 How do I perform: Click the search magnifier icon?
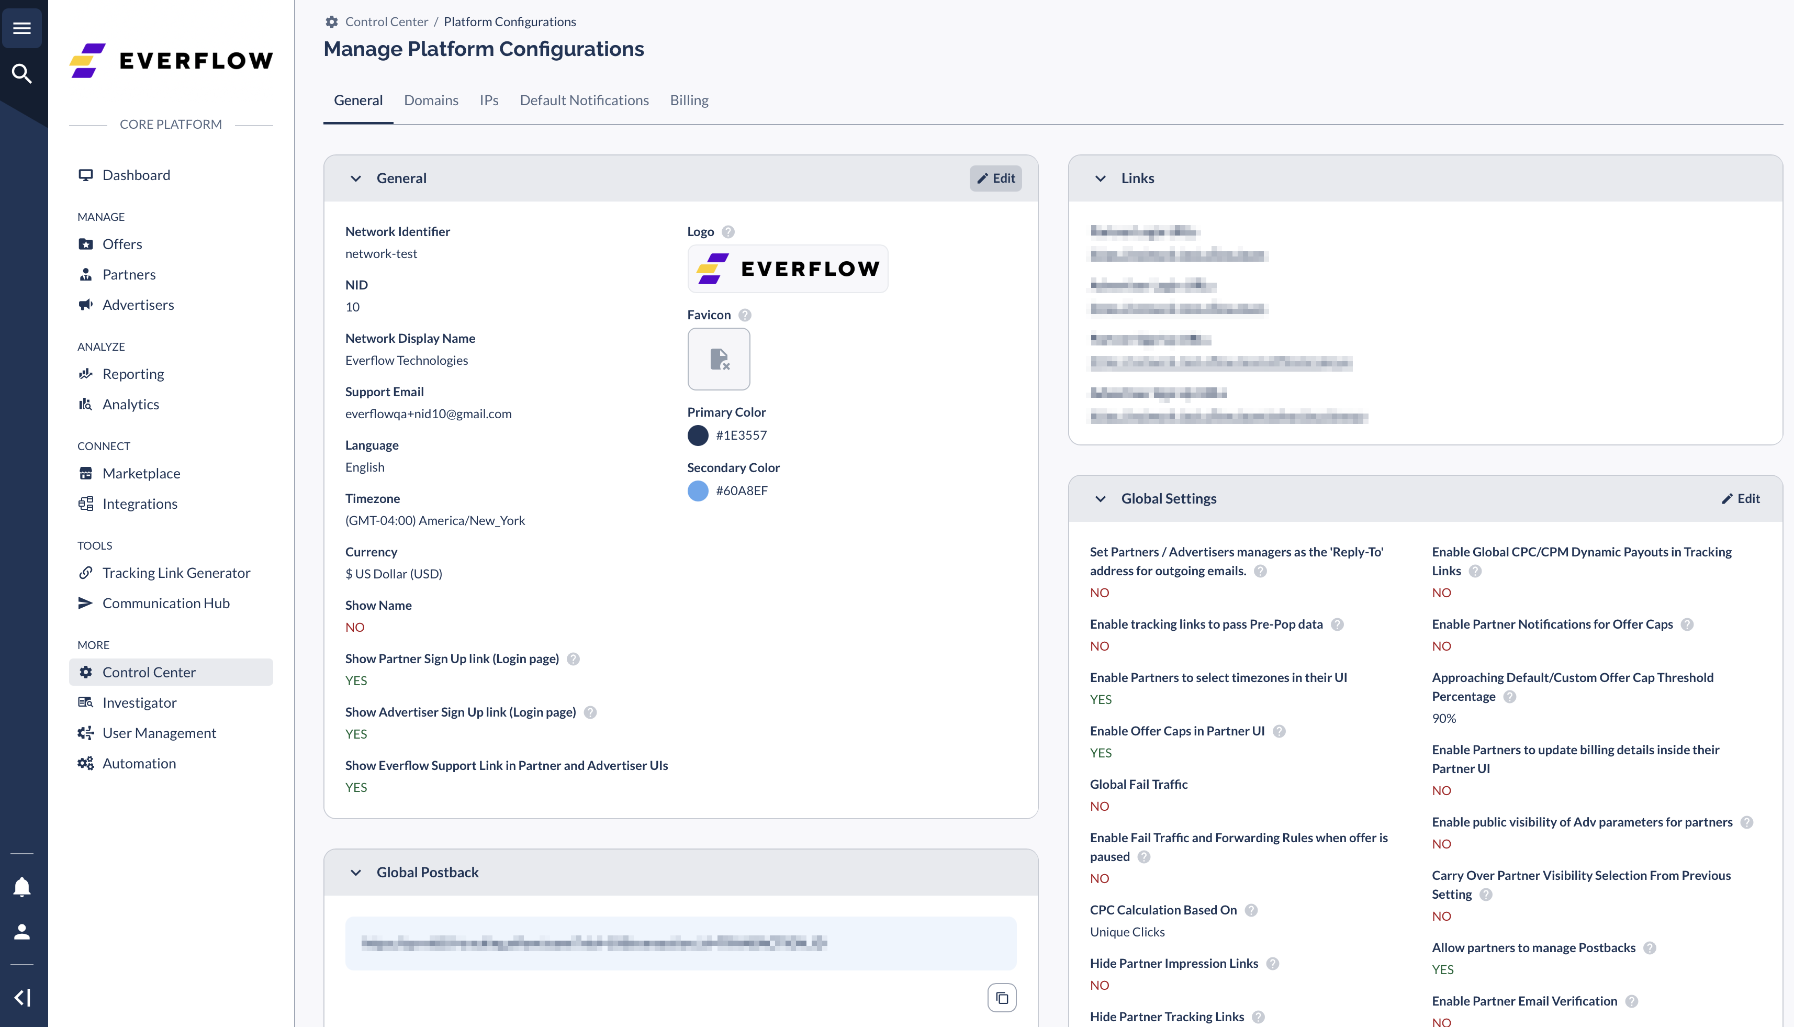[22, 73]
